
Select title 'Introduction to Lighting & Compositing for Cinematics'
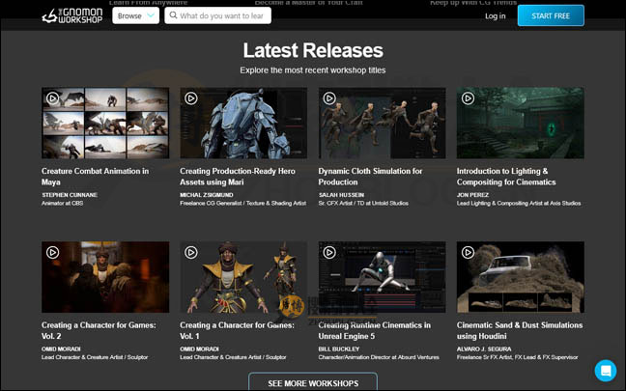pos(506,177)
